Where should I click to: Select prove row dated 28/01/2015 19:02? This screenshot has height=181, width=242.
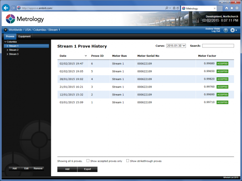point(146,79)
